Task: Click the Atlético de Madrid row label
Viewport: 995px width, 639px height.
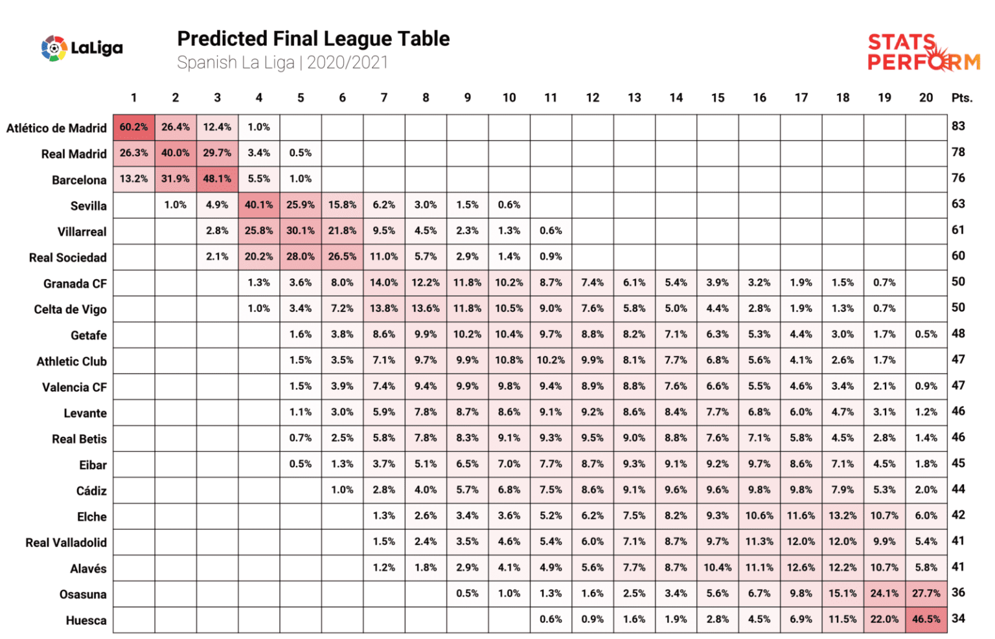Action: (56, 128)
